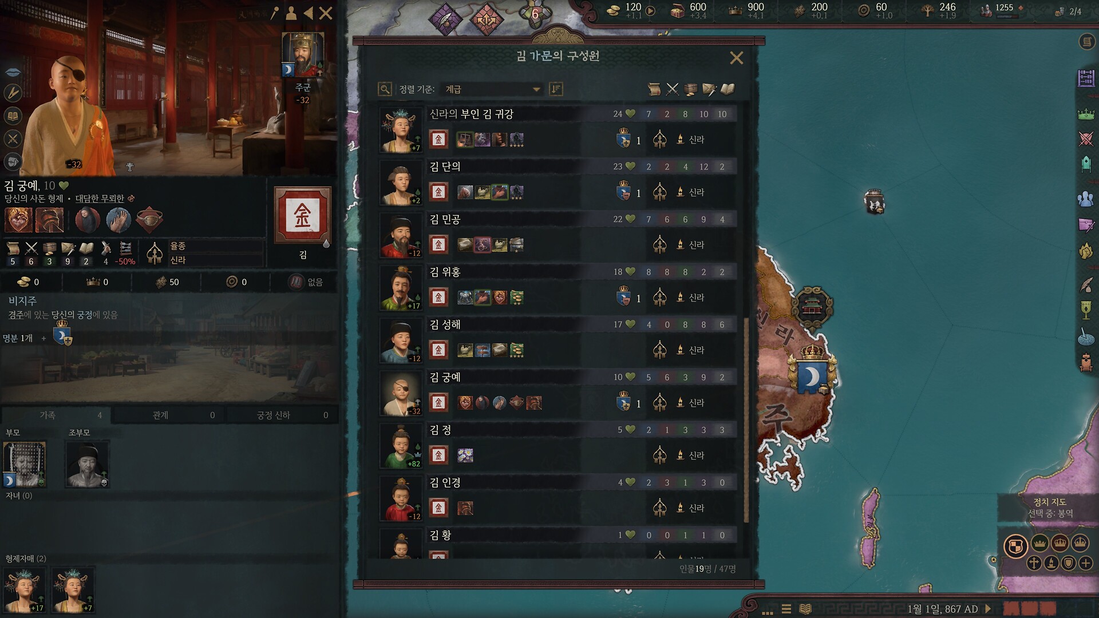Open the 가족 tab
Screen dimensions: 1099x618
(x=56, y=415)
